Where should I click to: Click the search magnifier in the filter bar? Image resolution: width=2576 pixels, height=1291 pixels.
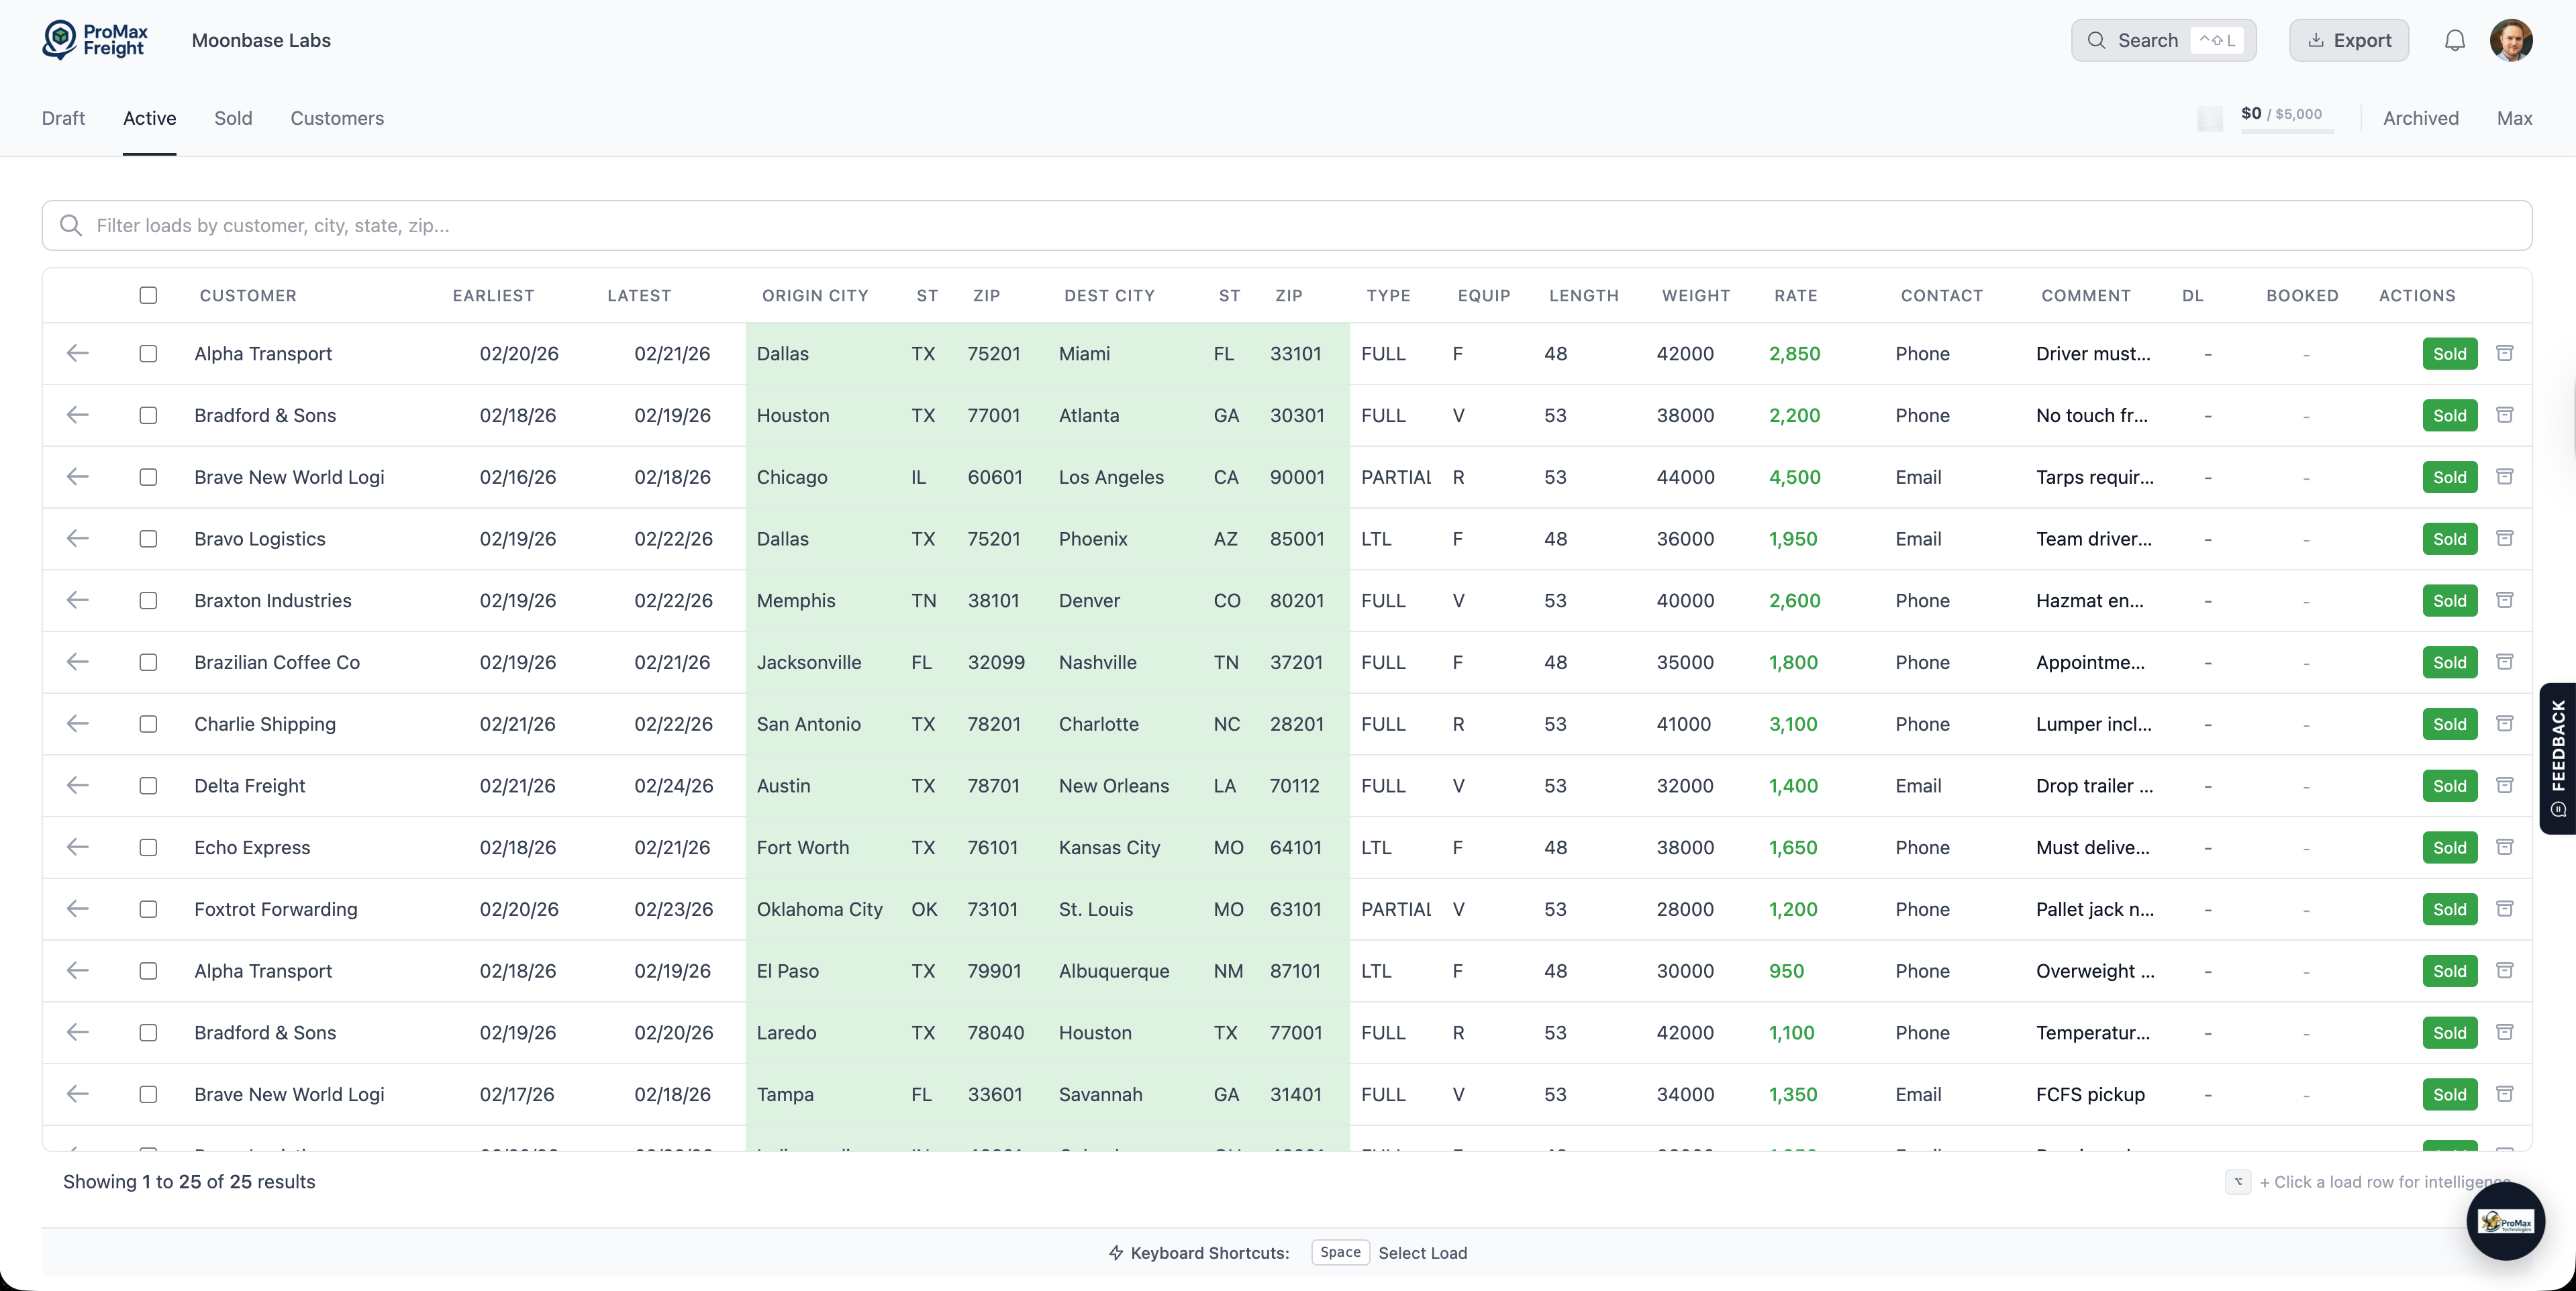[x=70, y=225]
